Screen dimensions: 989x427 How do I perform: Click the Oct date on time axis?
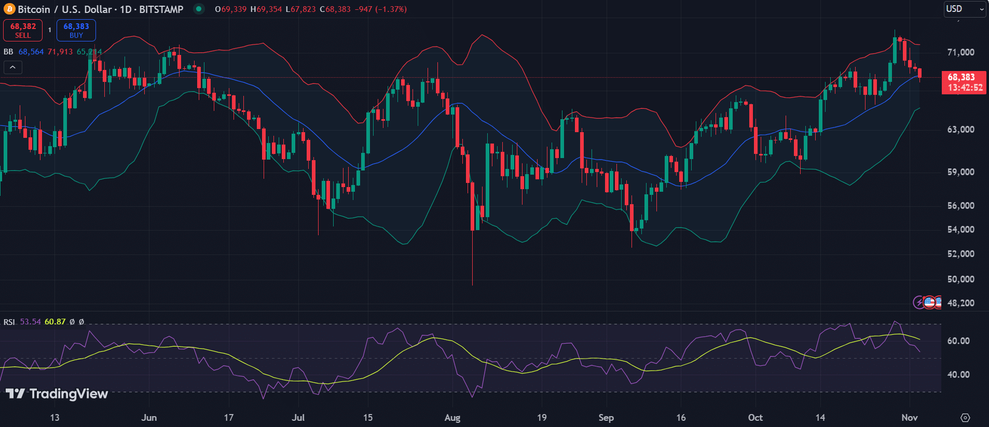(x=756, y=418)
